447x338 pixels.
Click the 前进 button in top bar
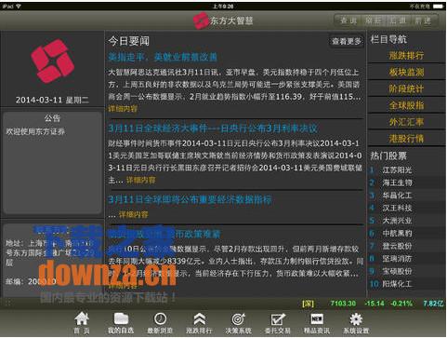click(x=423, y=20)
